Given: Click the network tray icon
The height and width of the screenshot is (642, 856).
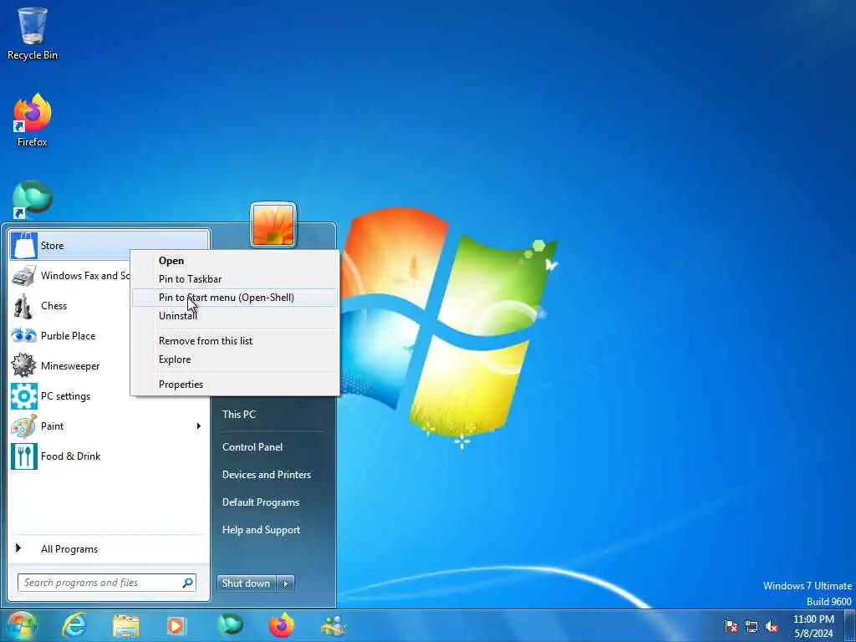Looking at the screenshot, I should (752, 626).
